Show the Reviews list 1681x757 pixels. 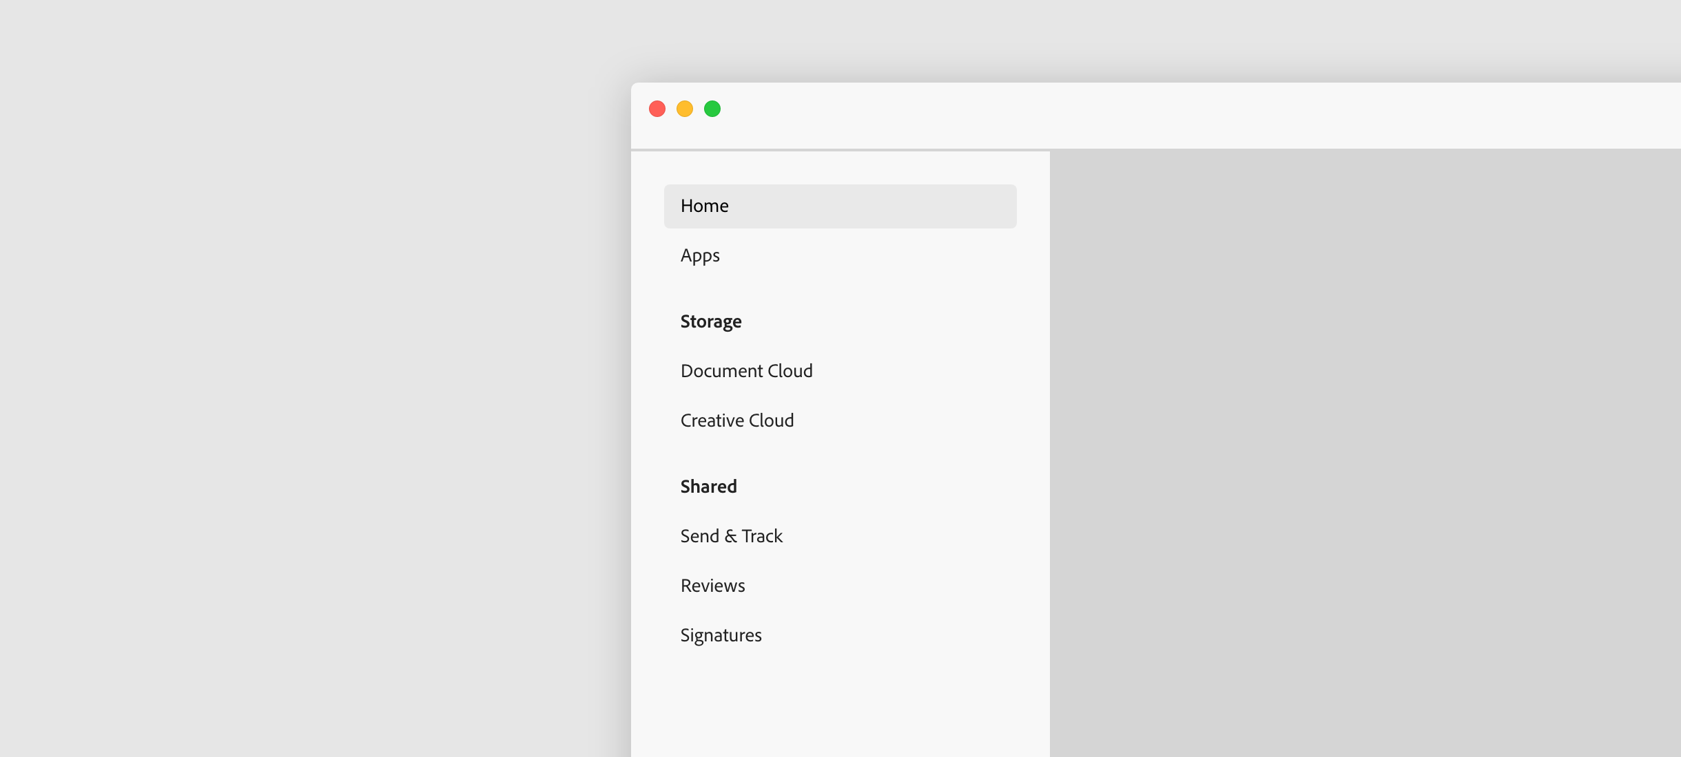[x=712, y=586]
